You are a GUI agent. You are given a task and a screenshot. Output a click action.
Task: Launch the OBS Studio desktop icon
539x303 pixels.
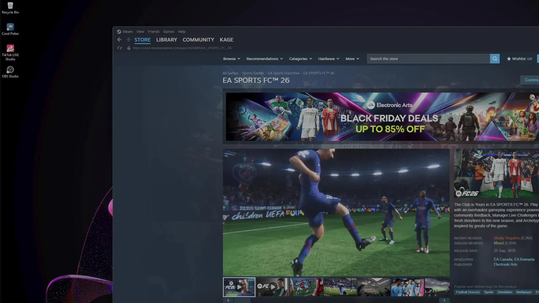(x=10, y=72)
